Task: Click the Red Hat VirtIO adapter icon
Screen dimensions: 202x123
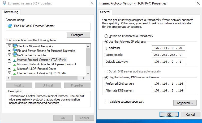Action: pyautogui.click(x=10, y=26)
